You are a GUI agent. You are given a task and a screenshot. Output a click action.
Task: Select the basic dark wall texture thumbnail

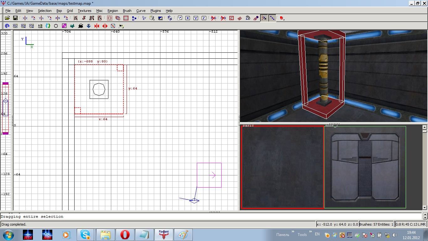[282, 167]
